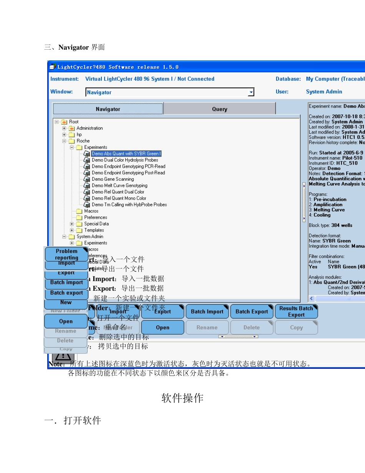Click the Demo Endpoint Genotyping Post-Read experiment icon

click(87, 173)
